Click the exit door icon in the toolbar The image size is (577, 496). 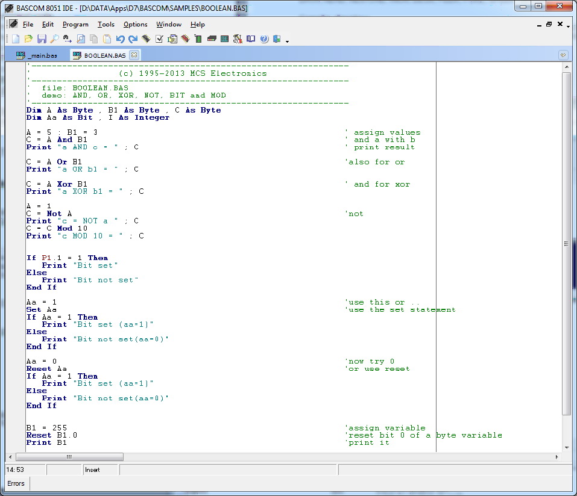click(277, 39)
